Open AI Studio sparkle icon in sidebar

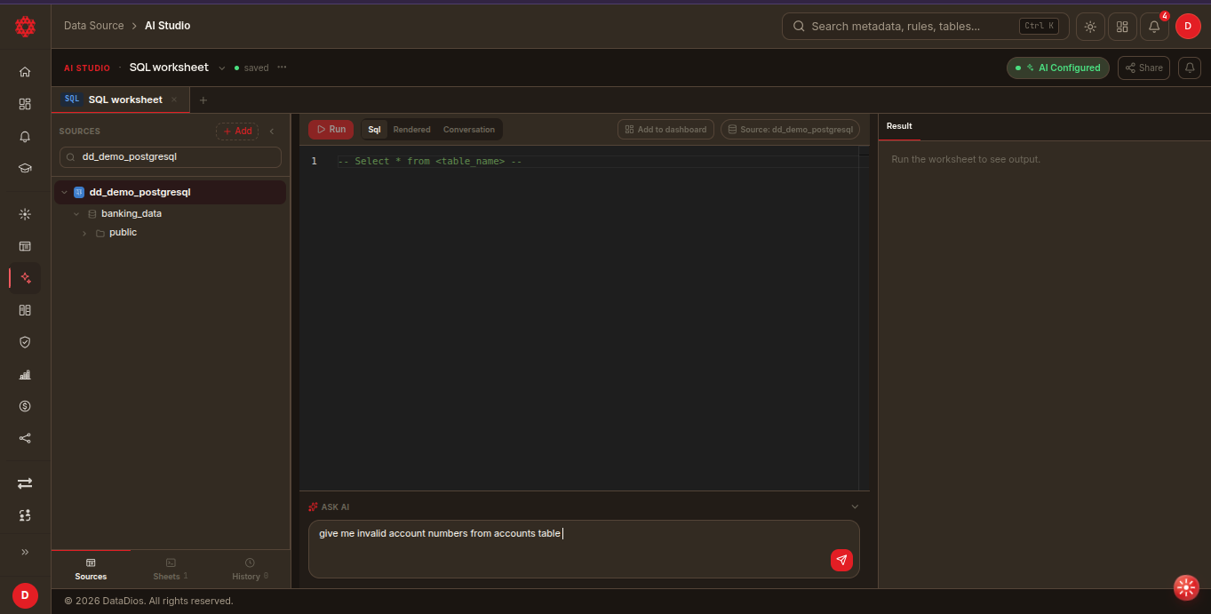pyautogui.click(x=25, y=278)
